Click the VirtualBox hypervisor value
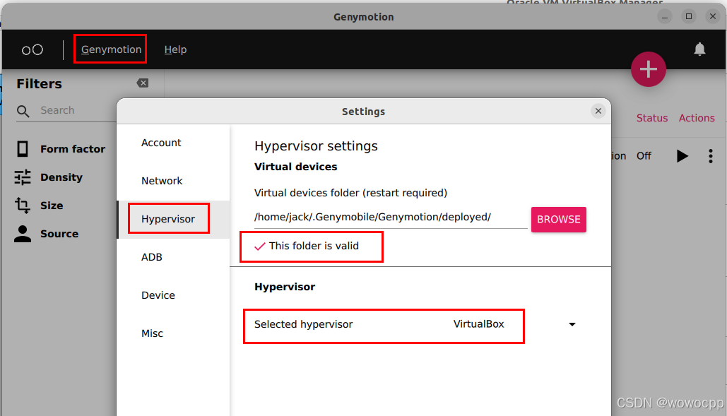This screenshot has width=727, height=416. (x=478, y=324)
